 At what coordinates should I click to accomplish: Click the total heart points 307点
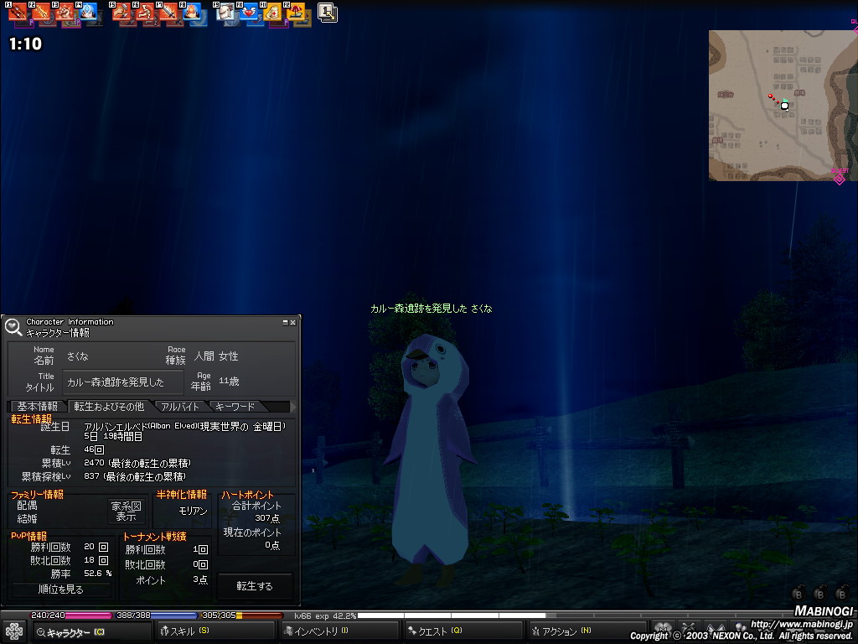(x=267, y=518)
